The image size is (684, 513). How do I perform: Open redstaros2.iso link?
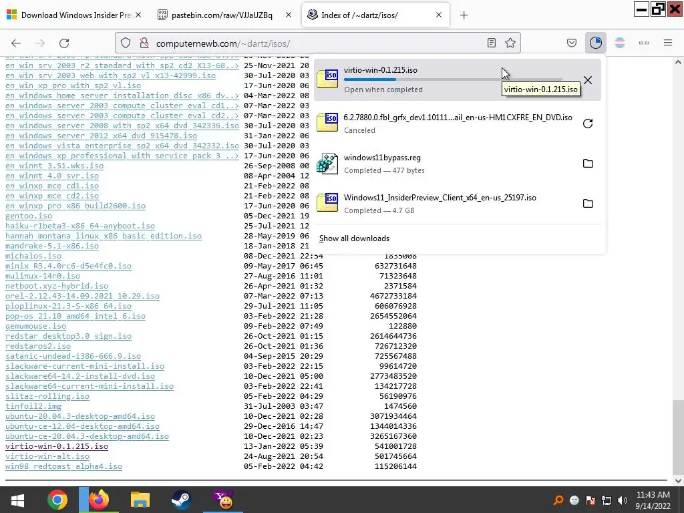38,346
